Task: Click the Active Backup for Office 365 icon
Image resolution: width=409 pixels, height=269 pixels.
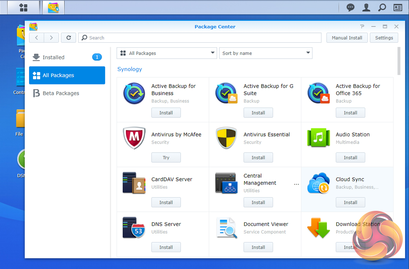Action: coord(318,93)
